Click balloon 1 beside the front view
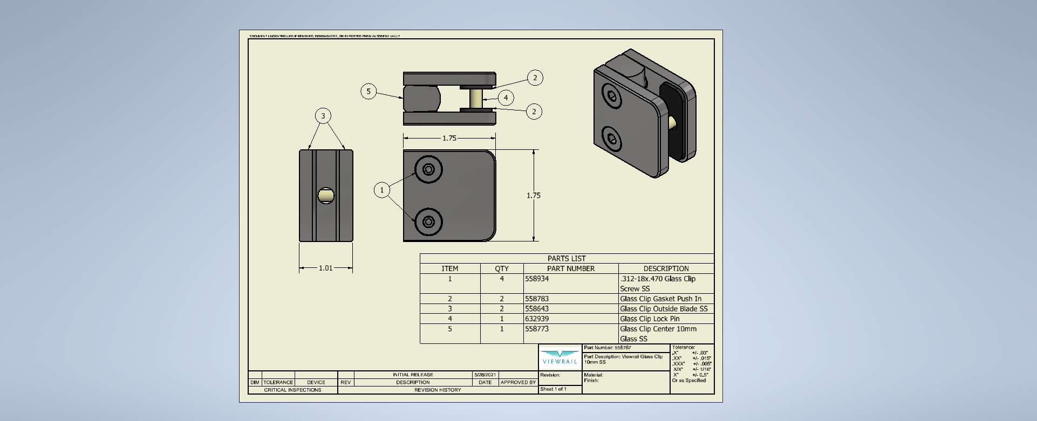Image resolution: width=1037 pixels, height=421 pixels. coord(382,190)
